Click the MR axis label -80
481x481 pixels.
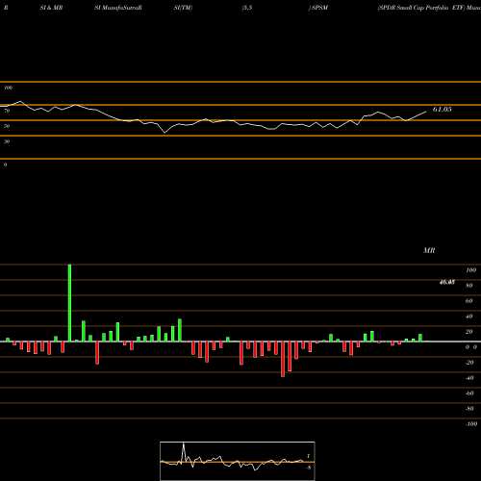point(469,409)
